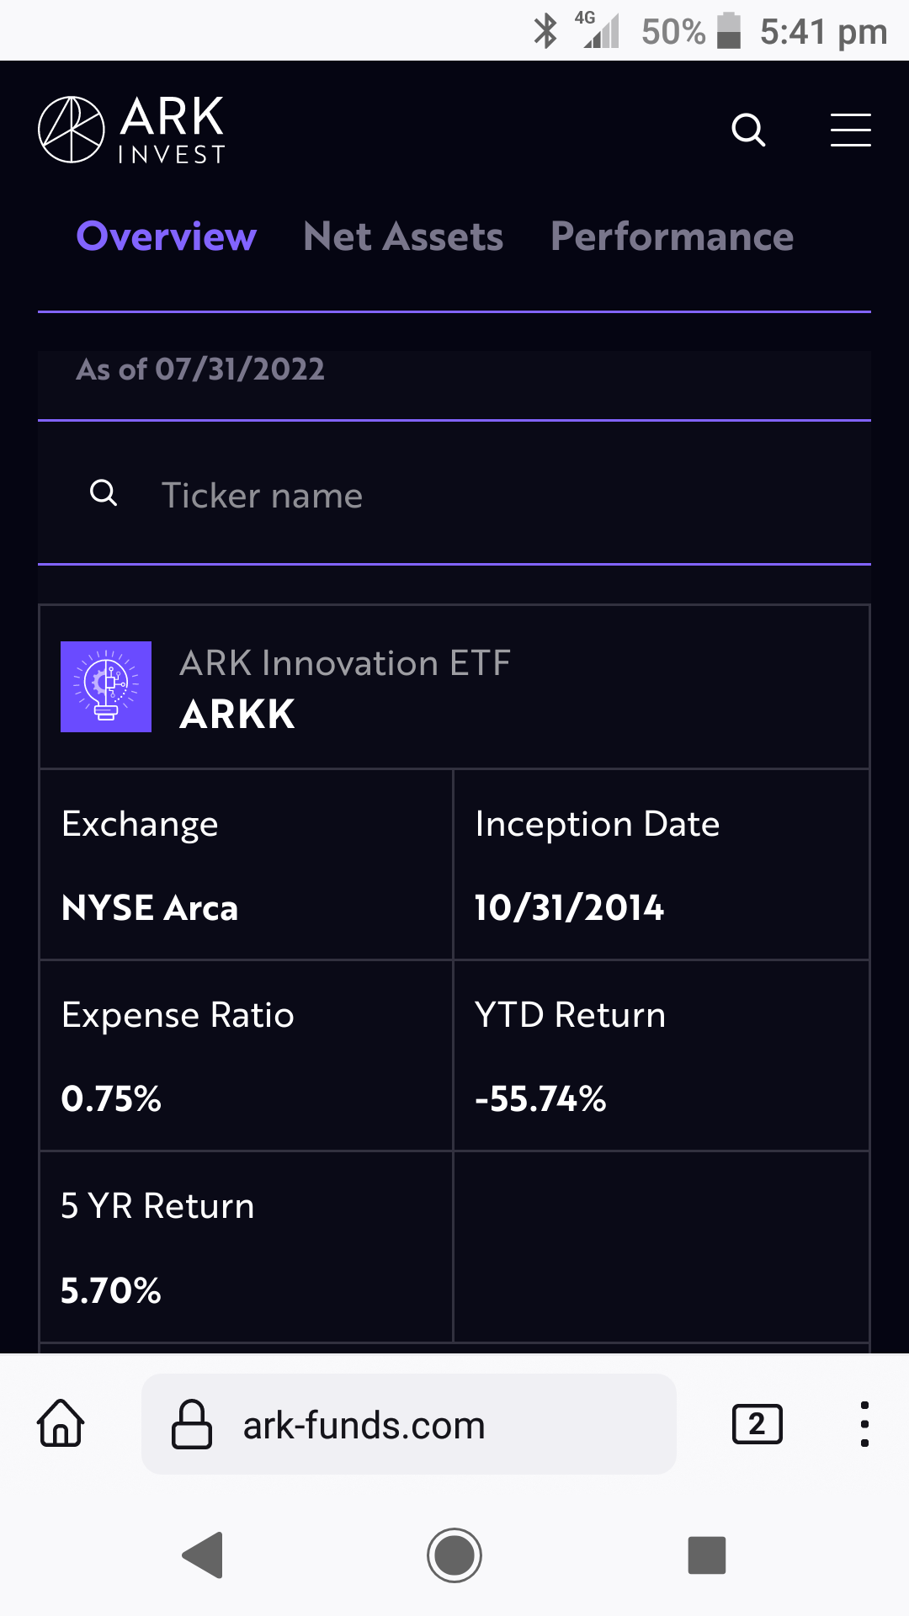Open the browser tabs counter showing 2
909x1616 pixels.
(x=757, y=1424)
